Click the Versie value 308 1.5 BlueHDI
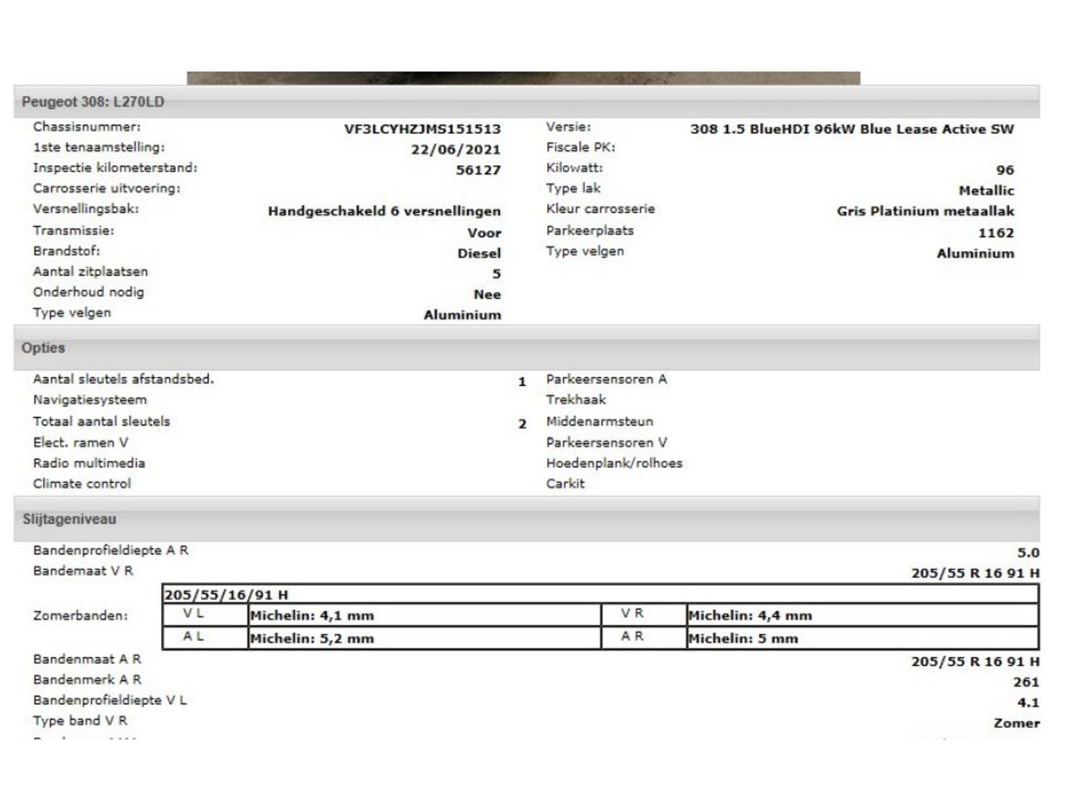Image resolution: width=1082 pixels, height=811 pixels. (x=852, y=129)
